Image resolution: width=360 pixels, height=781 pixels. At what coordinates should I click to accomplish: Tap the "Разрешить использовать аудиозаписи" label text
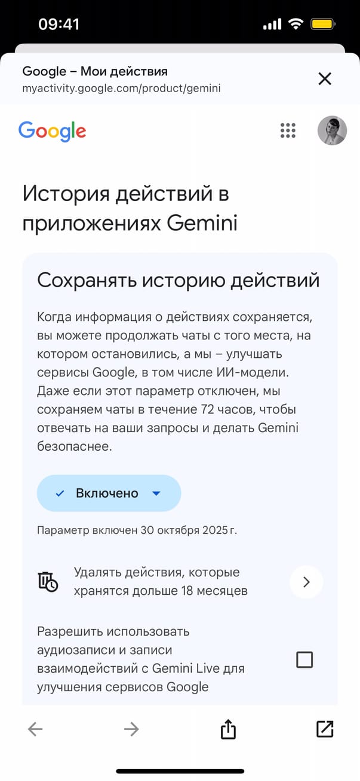(x=140, y=658)
